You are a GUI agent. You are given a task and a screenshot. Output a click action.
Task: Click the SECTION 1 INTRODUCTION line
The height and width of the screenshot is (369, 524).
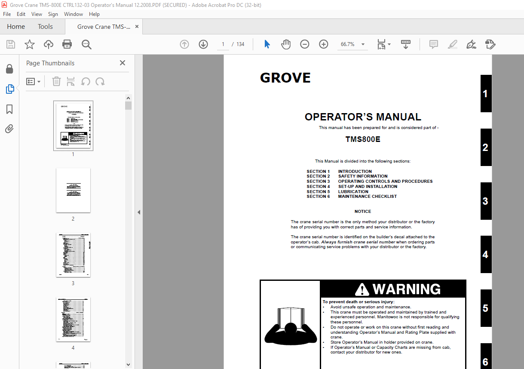339,171
